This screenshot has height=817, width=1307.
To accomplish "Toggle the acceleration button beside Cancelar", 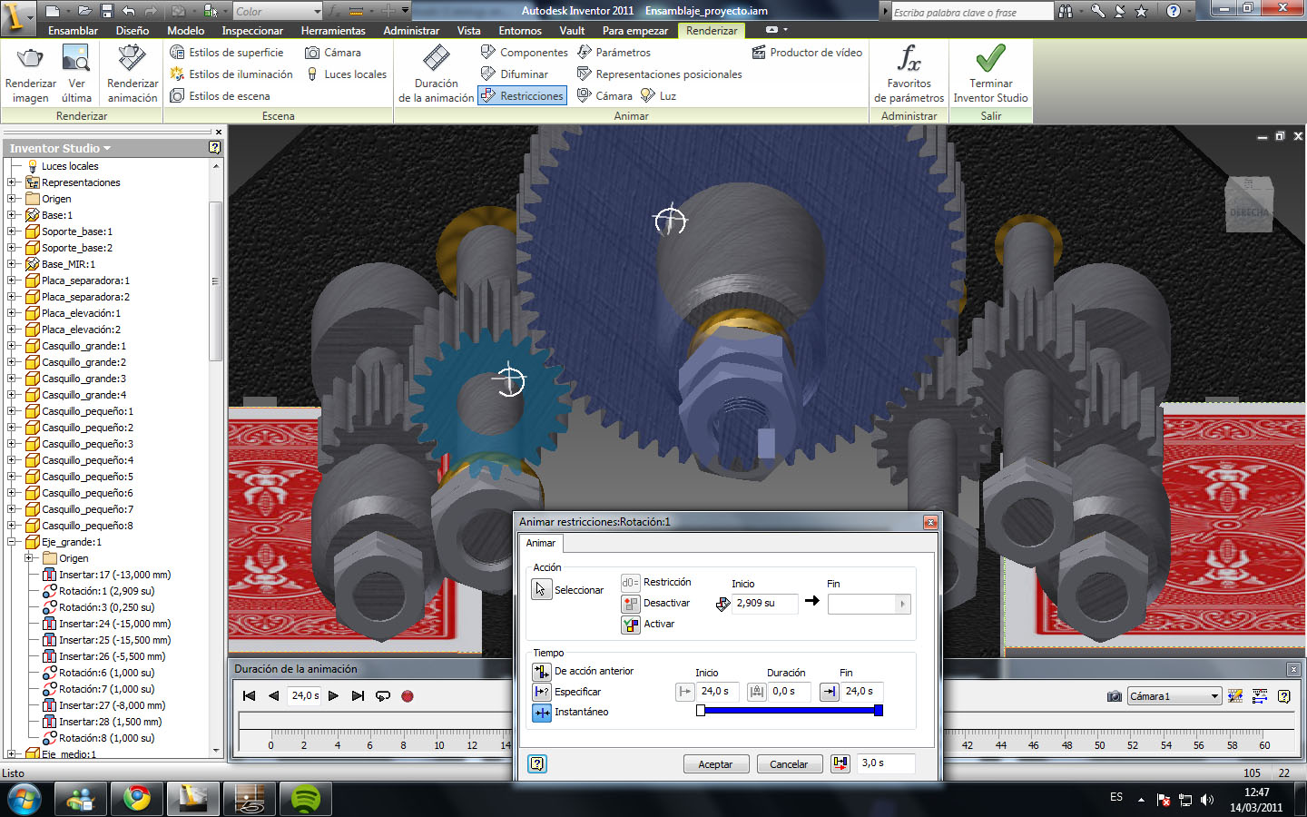I will [x=840, y=763].
